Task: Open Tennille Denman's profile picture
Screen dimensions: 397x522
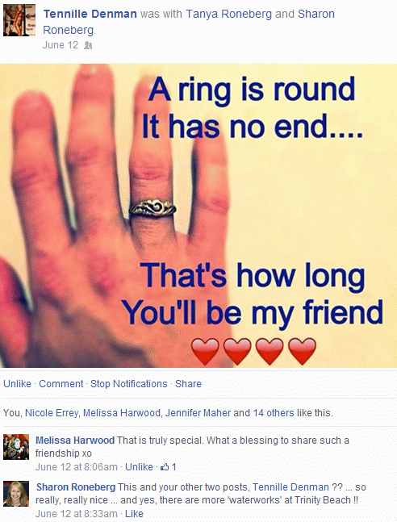Action: point(19,20)
